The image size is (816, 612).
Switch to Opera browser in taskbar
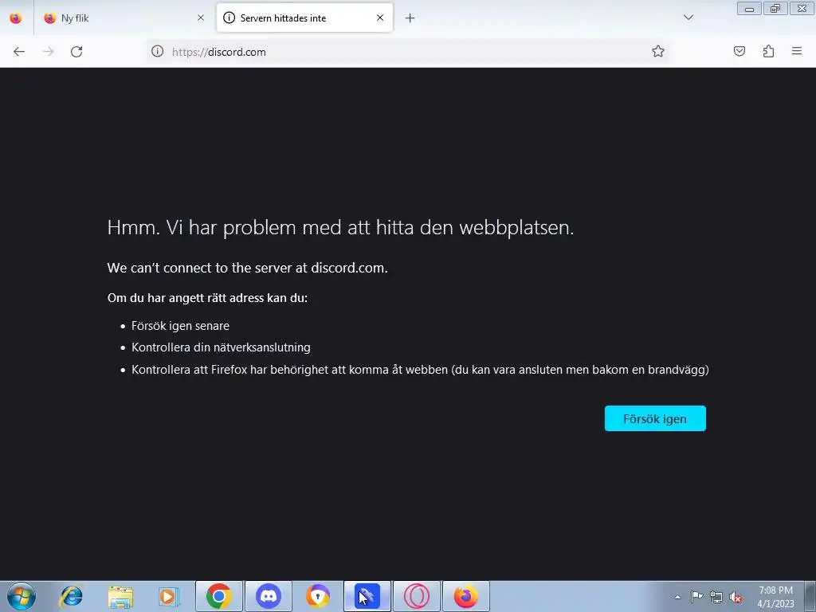[416, 596]
